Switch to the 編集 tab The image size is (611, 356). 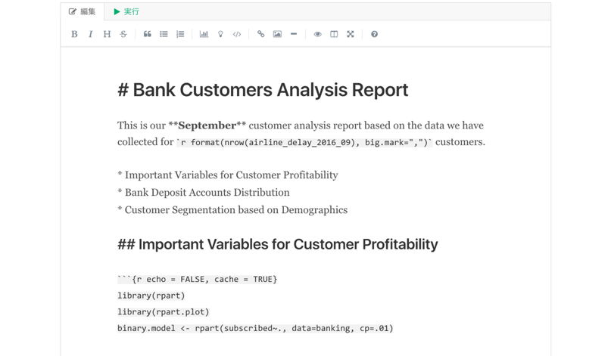click(83, 11)
